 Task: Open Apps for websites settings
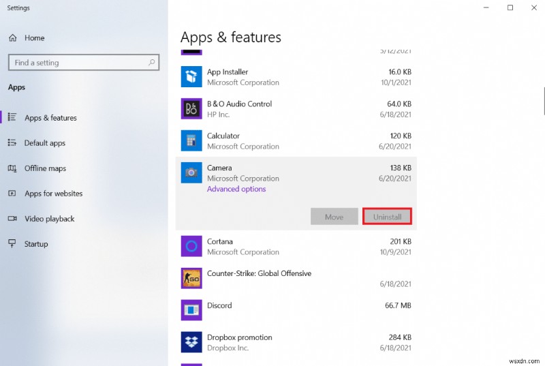[53, 194]
